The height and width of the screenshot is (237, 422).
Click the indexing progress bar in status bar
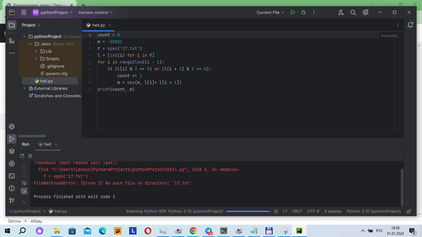tap(247, 211)
